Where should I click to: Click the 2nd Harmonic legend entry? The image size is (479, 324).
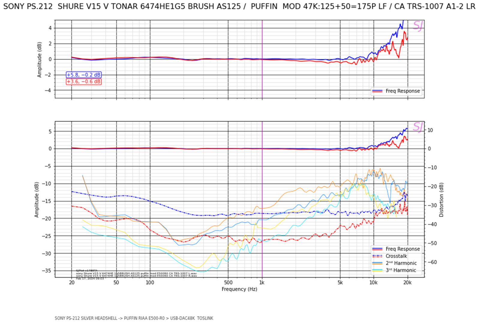[x=401, y=263]
